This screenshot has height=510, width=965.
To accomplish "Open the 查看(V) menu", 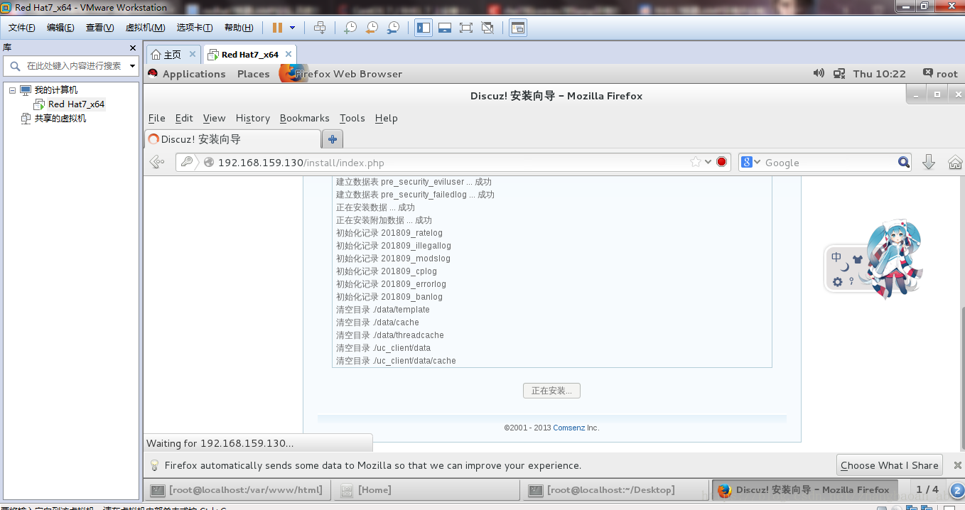I will tap(99, 28).
